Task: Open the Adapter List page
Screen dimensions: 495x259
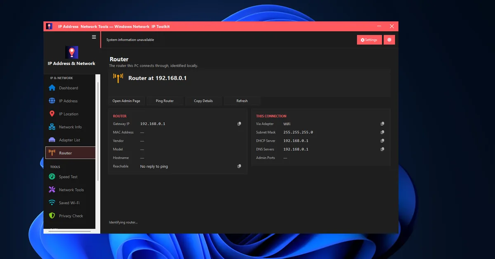Action: coord(70,140)
